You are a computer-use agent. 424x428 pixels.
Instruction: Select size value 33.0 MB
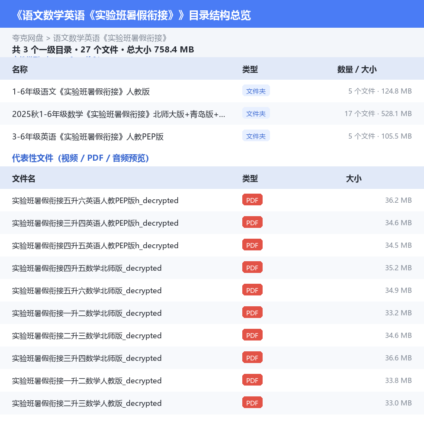click(x=398, y=403)
